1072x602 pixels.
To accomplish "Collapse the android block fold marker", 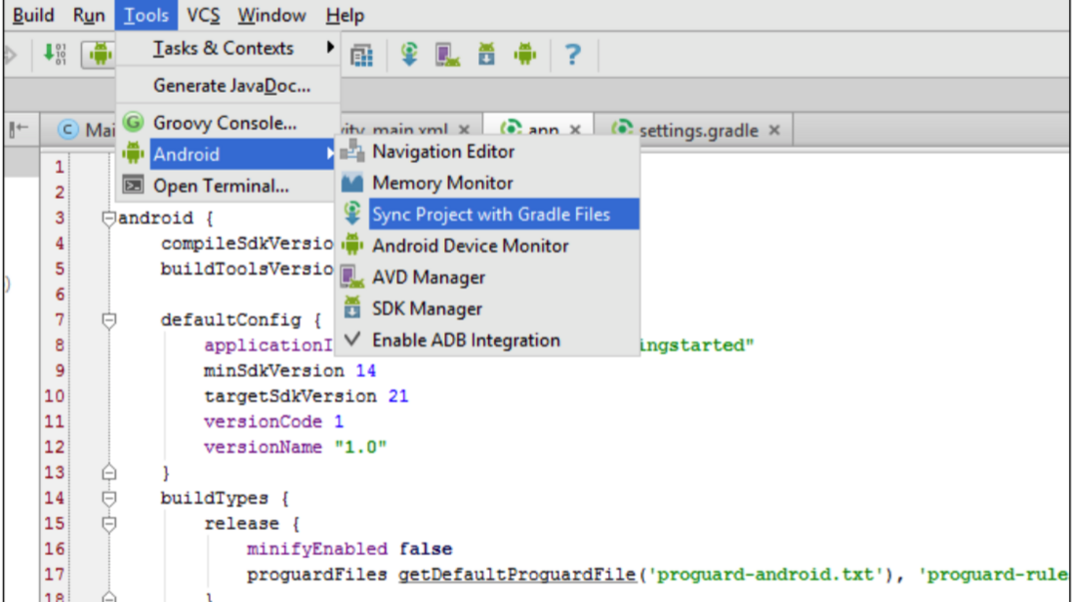I will [108, 219].
